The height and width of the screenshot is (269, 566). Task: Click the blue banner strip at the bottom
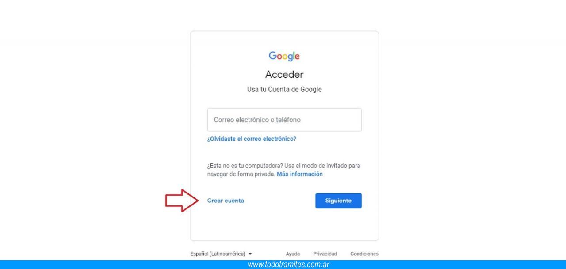tap(283, 265)
